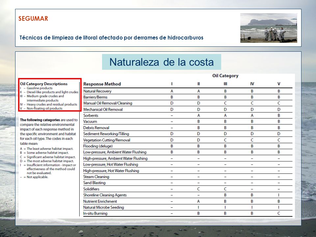
Task: Click the 'Response Method' column header
Action: (102, 84)
